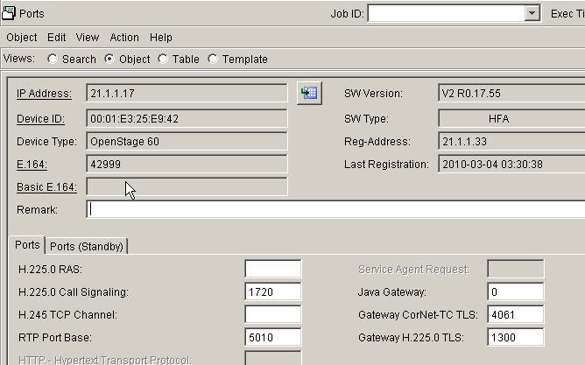The width and height of the screenshot is (585, 365).
Task: Click inside the Job ID combo box
Action: 446,13
